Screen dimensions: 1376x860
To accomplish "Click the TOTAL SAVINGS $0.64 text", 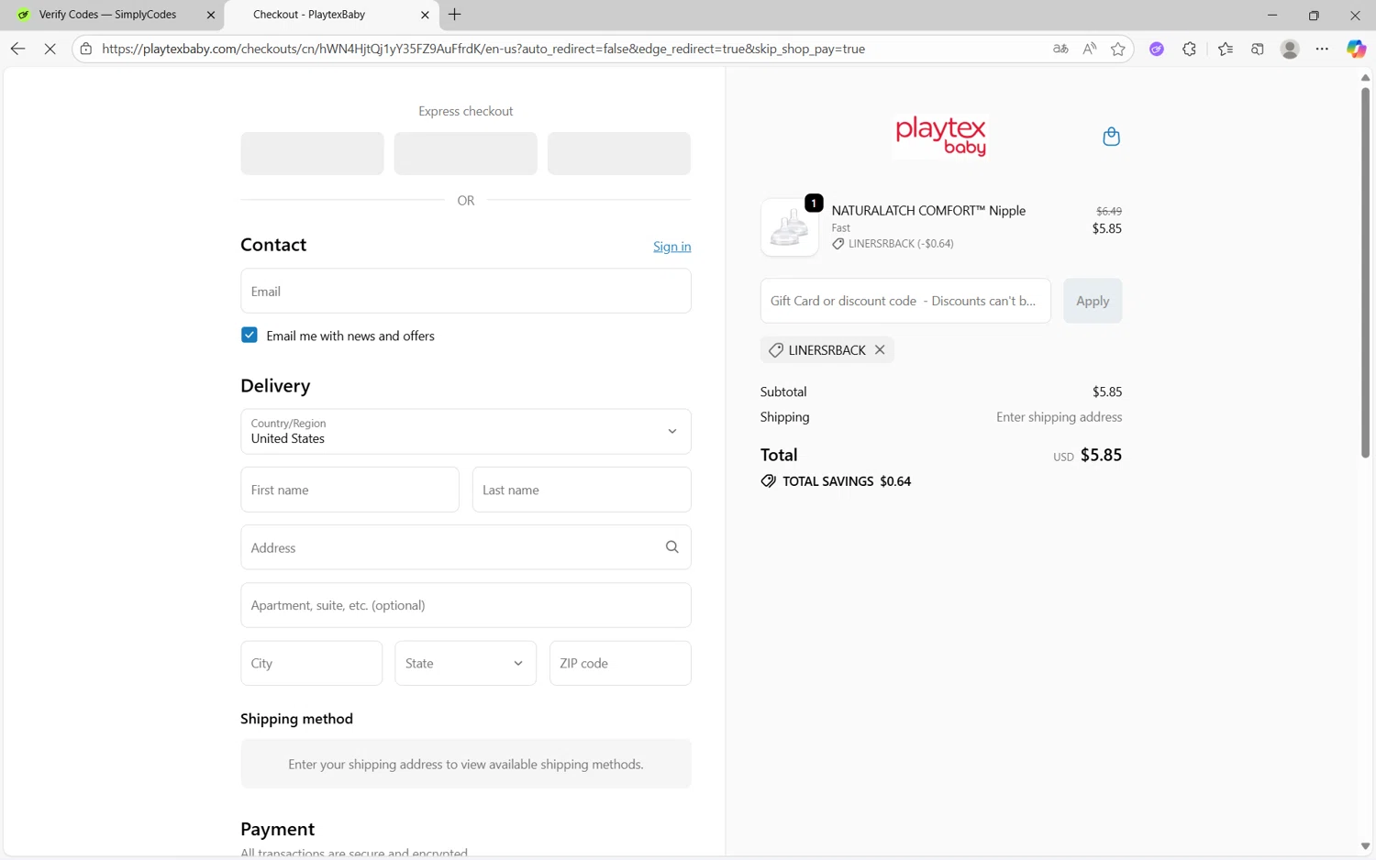I will (847, 481).
